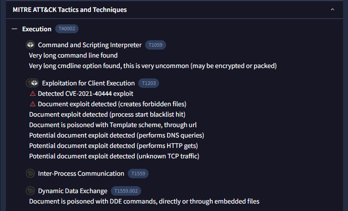Select the Dynamic Data Exchange title
Viewport: 348px width, 211px height.
pos(73,191)
